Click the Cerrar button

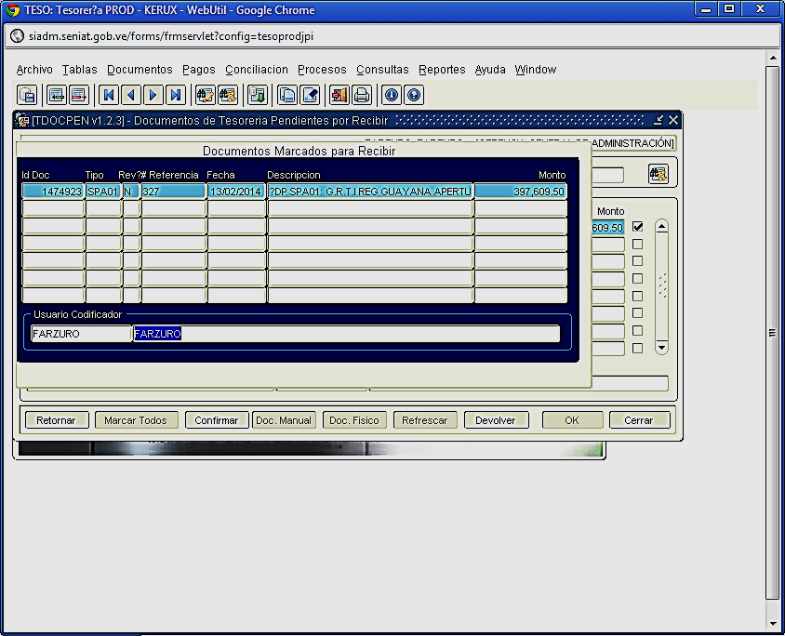pos(639,420)
